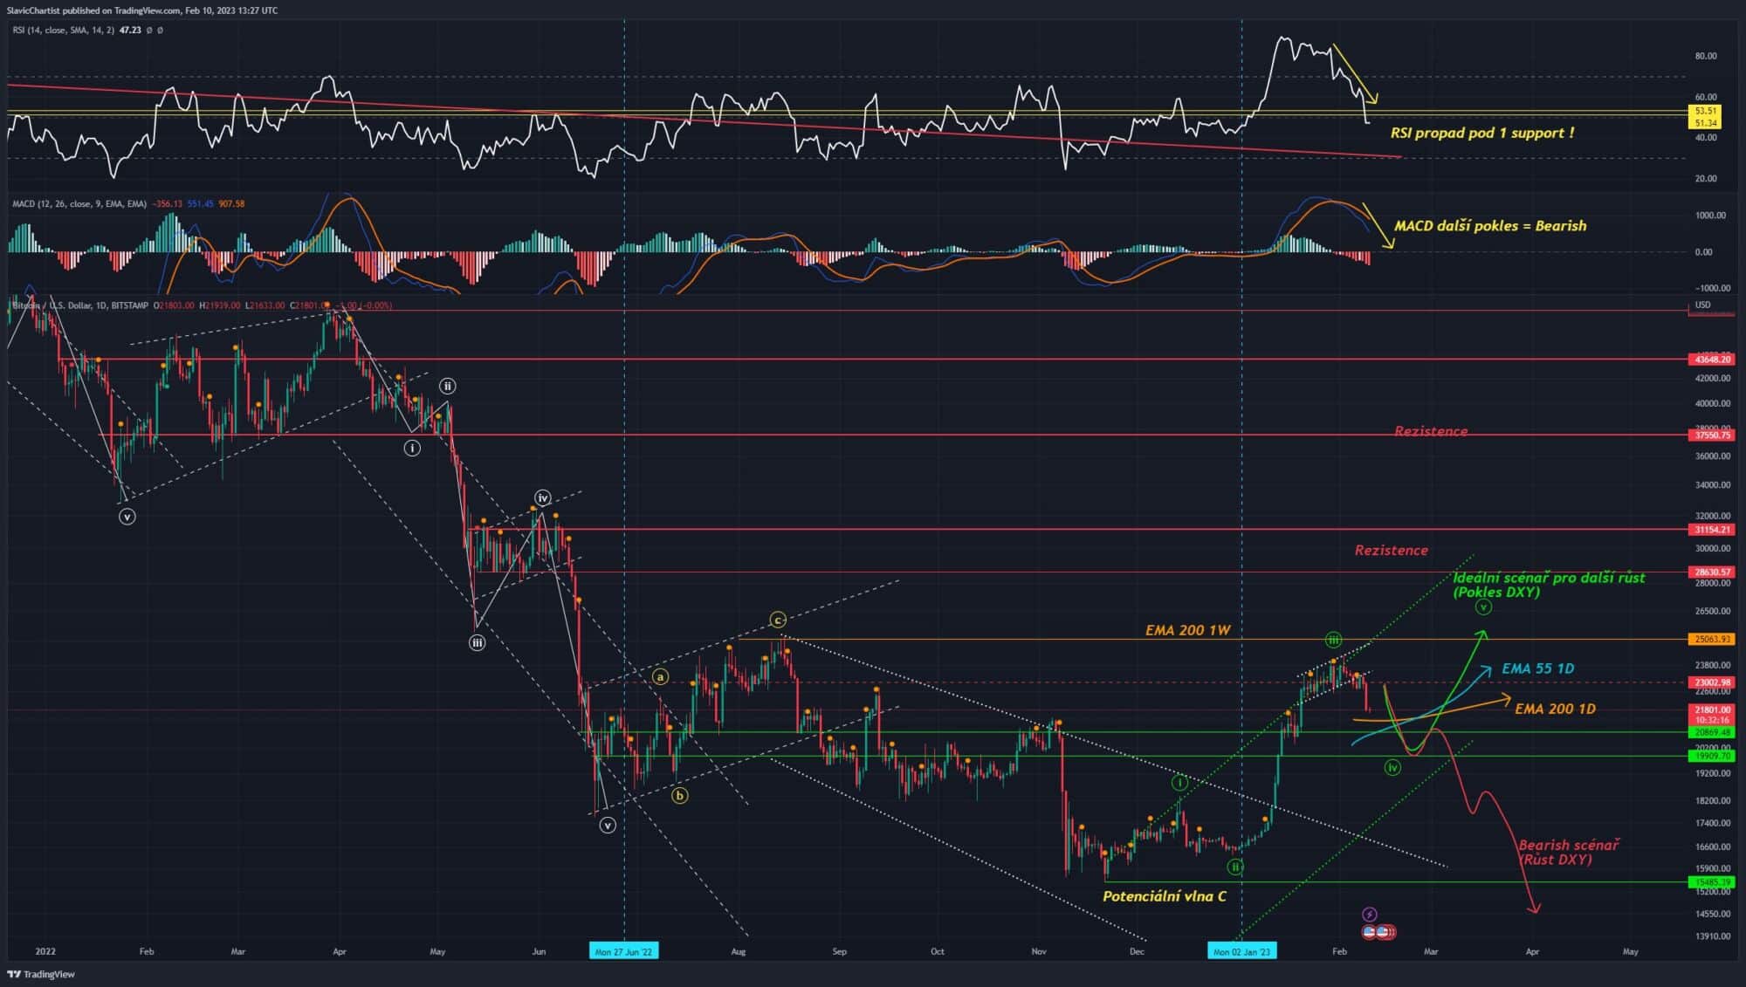Click the green wave (iv) circled label
Screen dimensions: 1746x987
1392,767
